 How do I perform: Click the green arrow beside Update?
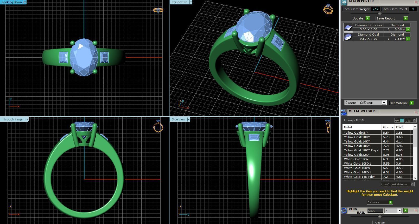click(367, 18)
